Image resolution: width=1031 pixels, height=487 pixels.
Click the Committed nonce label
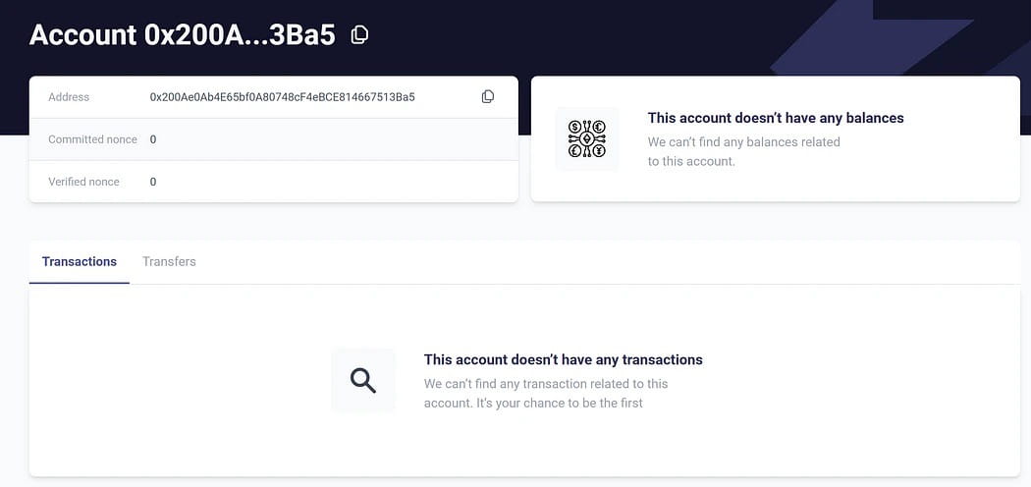tap(92, 139)
